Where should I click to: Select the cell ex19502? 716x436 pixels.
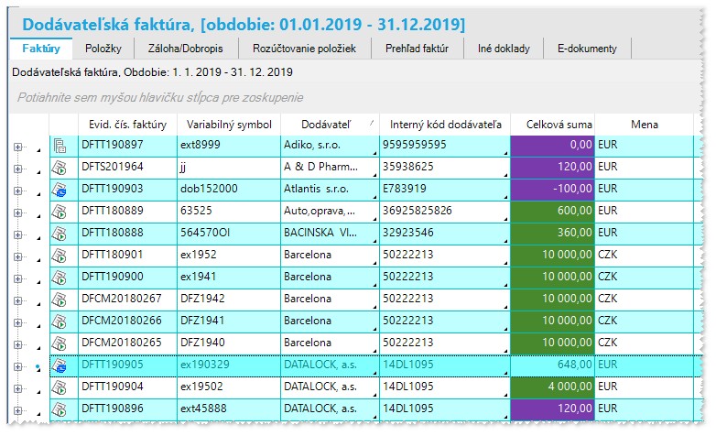[x=229, y=388]
